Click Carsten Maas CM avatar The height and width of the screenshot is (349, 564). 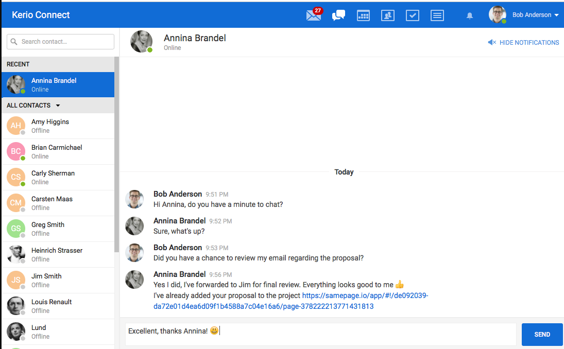16,203
